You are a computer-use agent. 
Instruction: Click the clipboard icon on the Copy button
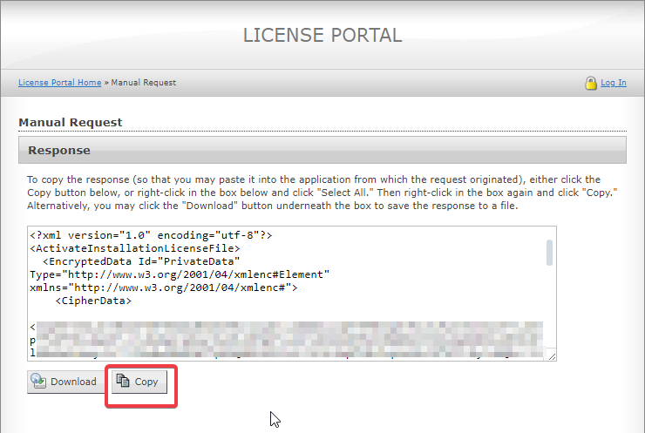(x=123, y=382)
